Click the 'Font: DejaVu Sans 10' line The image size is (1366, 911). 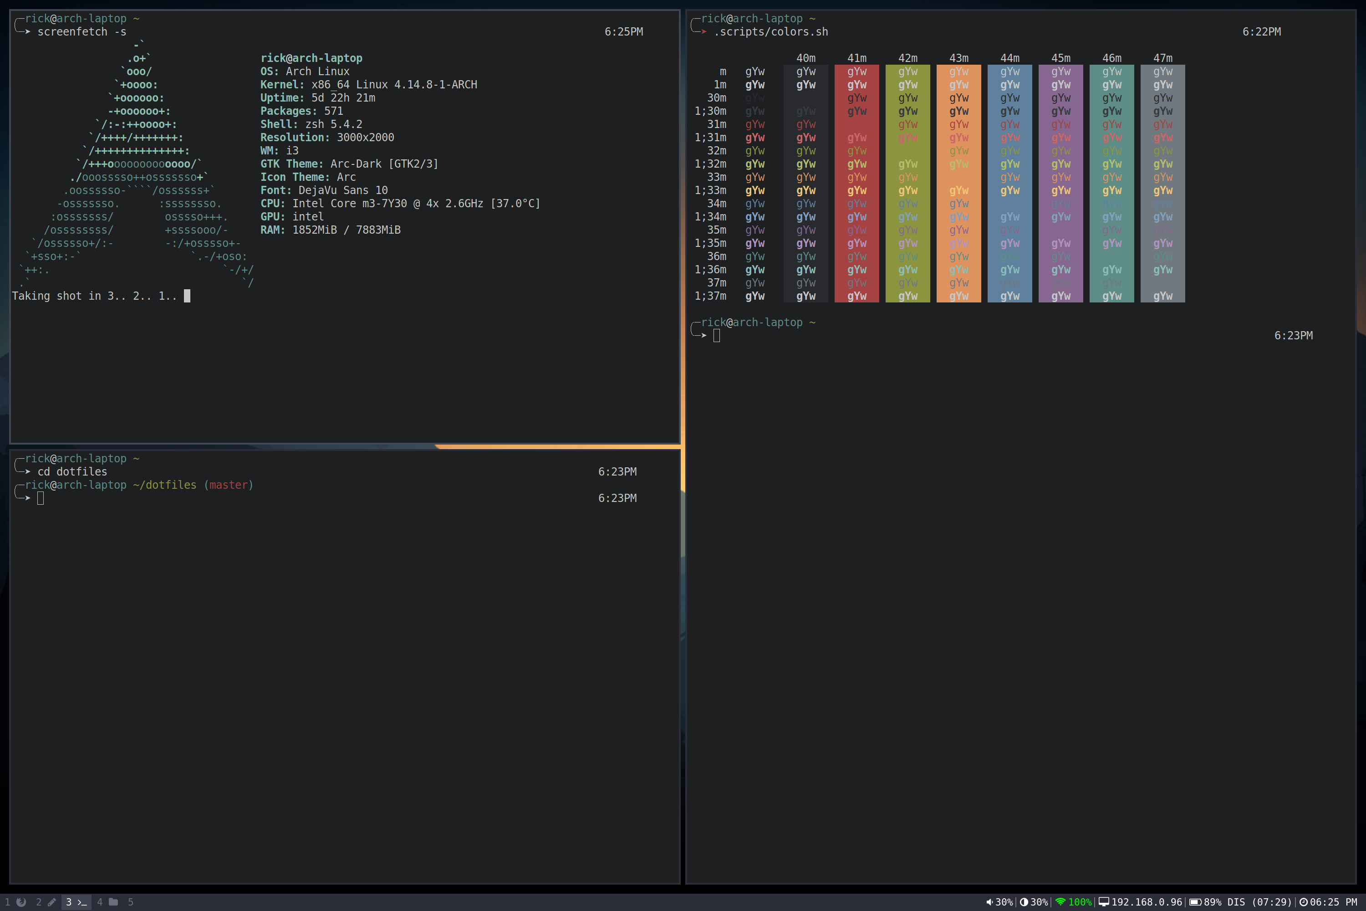pos(324,190)
